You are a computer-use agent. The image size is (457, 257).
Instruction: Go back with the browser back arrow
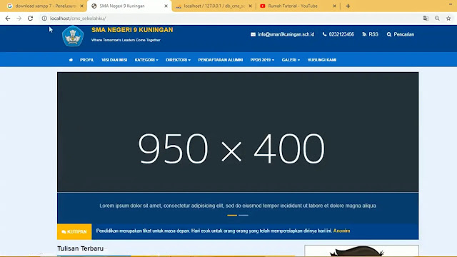[x=8, y=19]
